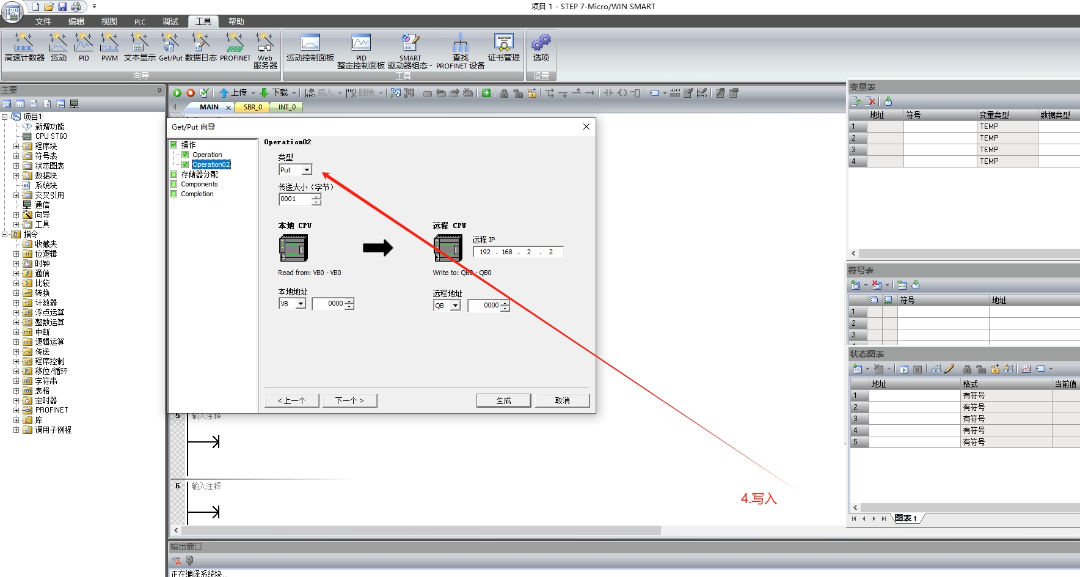1080x577 pixels.
Task: Click the 生成 button
Action: click(x=503, y=400)
